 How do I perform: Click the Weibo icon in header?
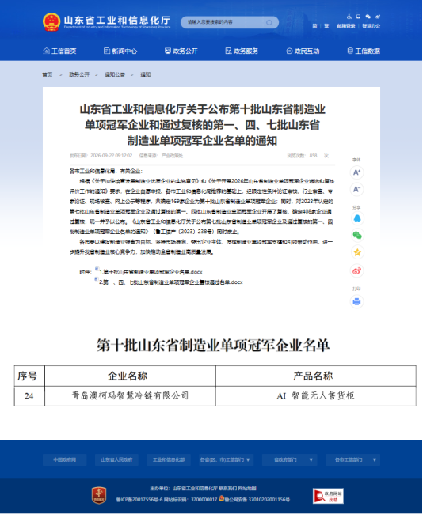point(378,16)
